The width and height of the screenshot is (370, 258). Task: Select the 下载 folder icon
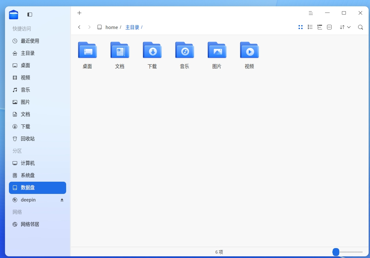(x=152, y=50)
